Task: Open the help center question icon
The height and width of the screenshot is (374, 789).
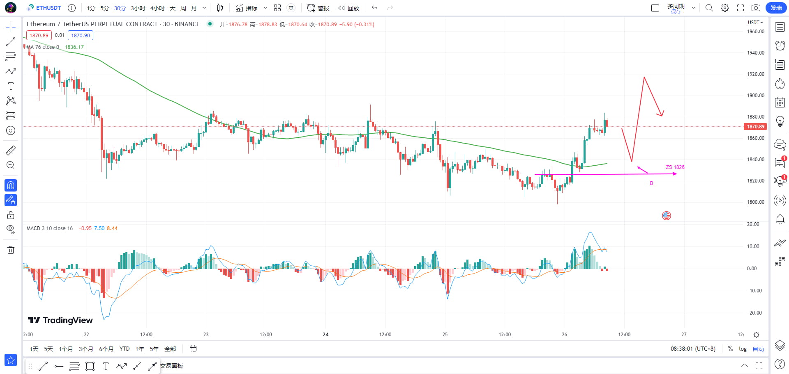Action: pos(780,364)
